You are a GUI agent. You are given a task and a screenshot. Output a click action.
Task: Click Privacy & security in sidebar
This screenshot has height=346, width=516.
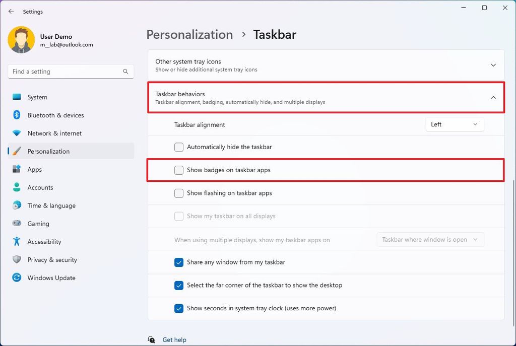click(52, 259)
